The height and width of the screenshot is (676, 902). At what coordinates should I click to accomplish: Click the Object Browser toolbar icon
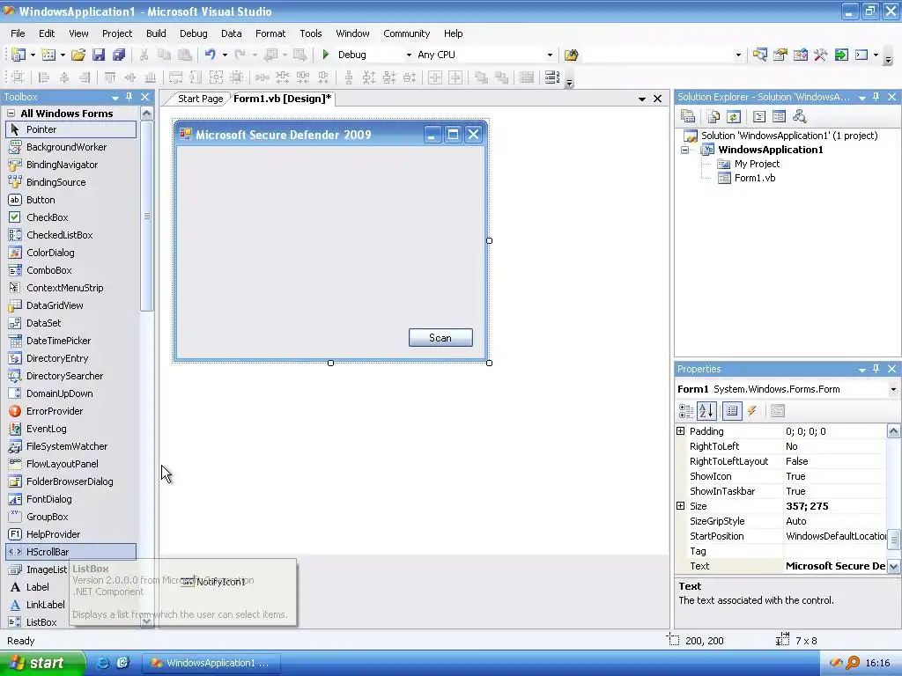(800, 55)
